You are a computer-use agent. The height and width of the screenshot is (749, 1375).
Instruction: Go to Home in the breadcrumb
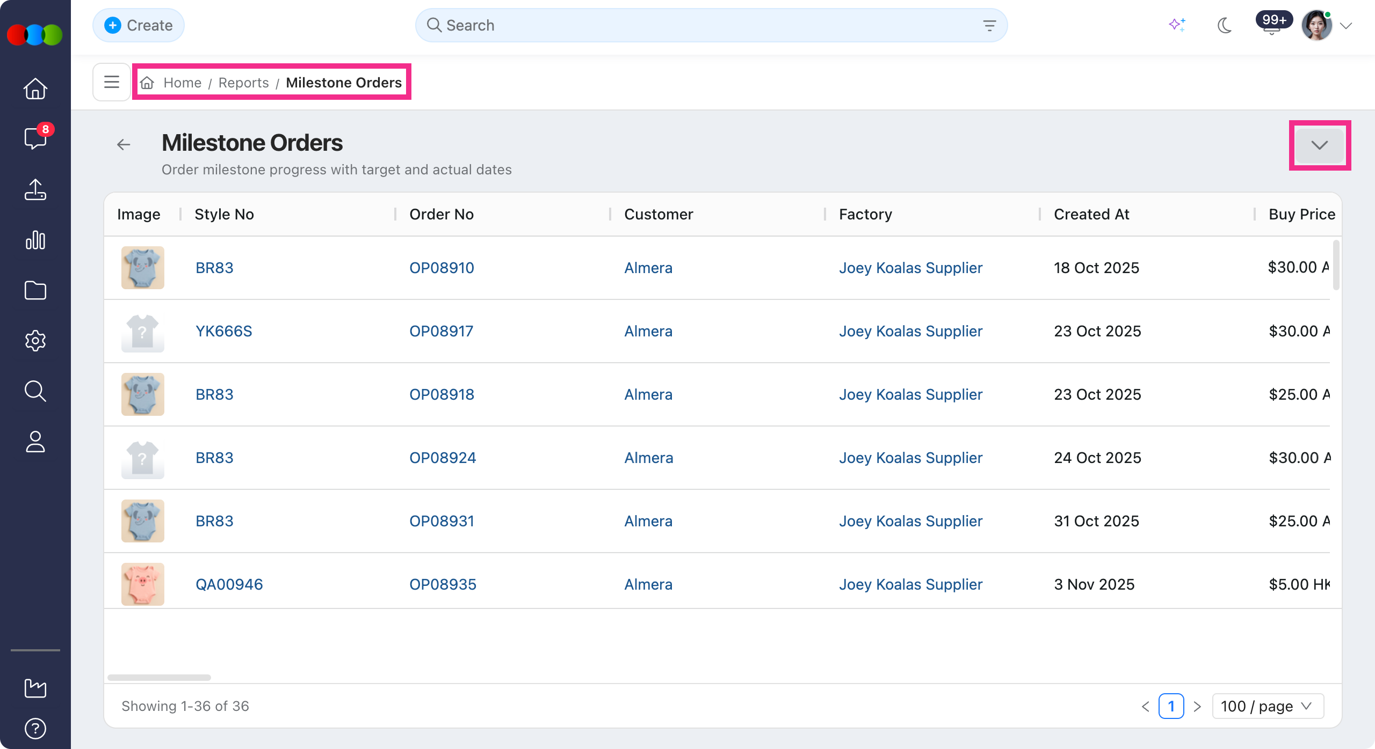click(182, 83)
